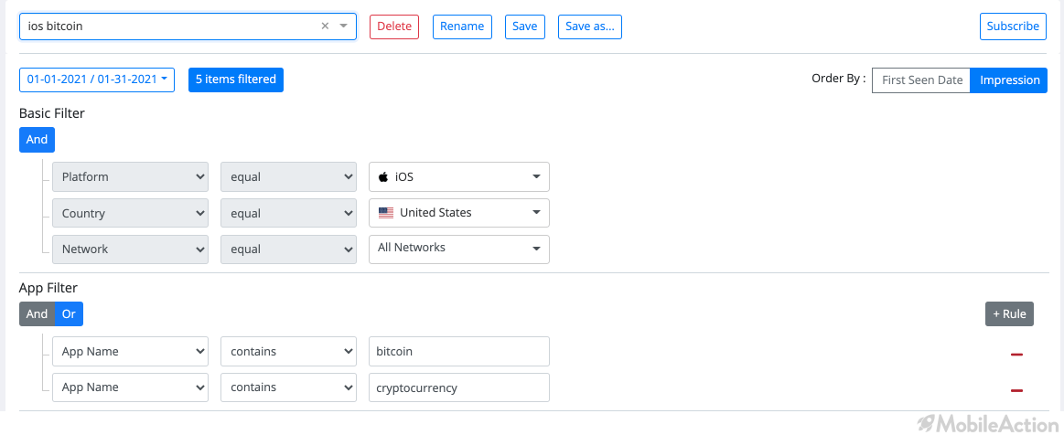Click Save as... button
The image size is (1064, 435).
[x=590, y=27]
